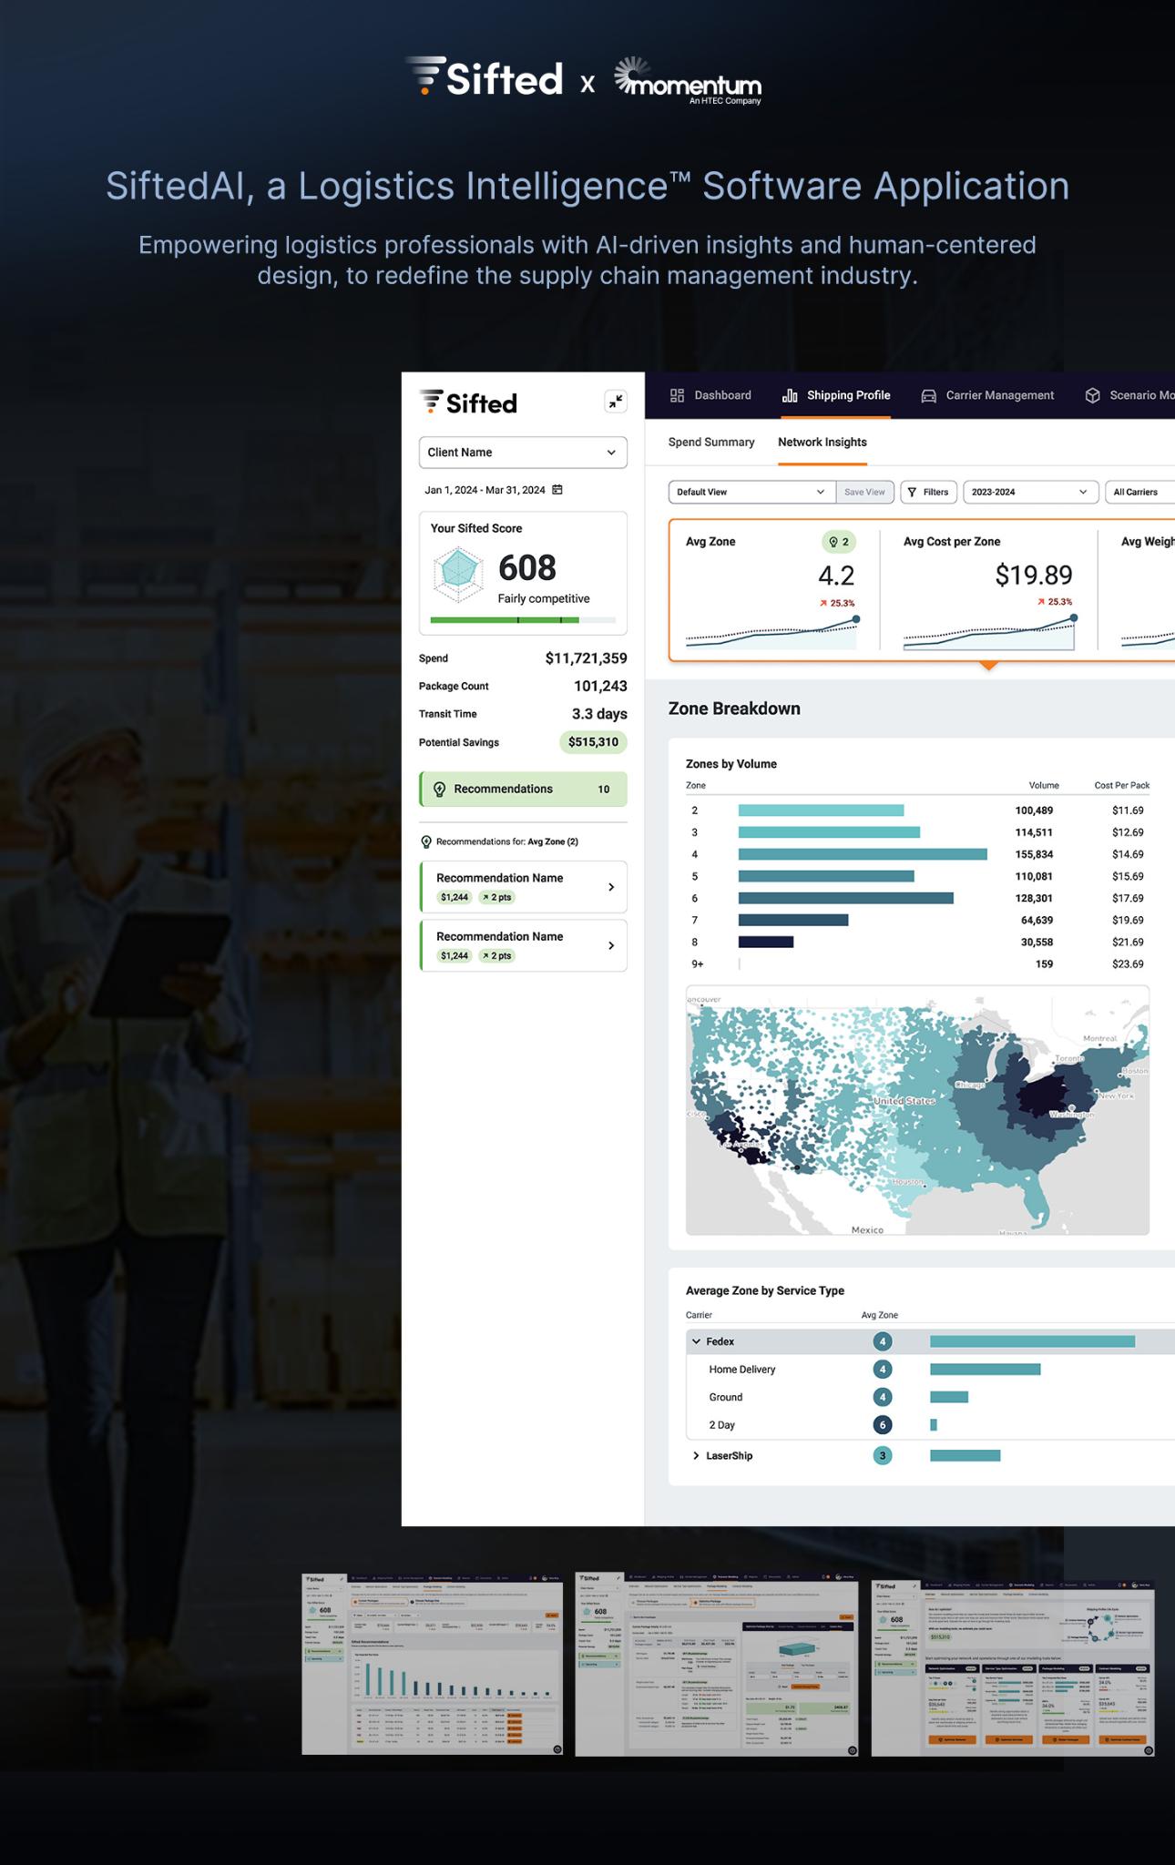Click the Dashboard grid icon
Viewport: 1175px width, 1865px height.
677,395
